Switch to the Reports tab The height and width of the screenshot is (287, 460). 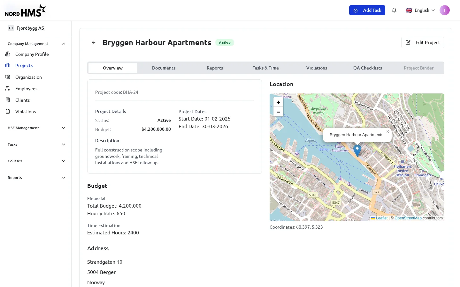[x=215, y=68]
